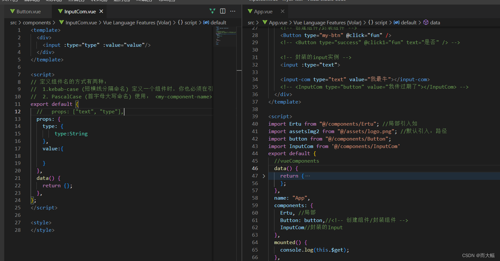Viewport: 500px width, 261px height.
Task: Click the Volar icon above the InputCom.vue editor
Action: click(x=212, y=11)
